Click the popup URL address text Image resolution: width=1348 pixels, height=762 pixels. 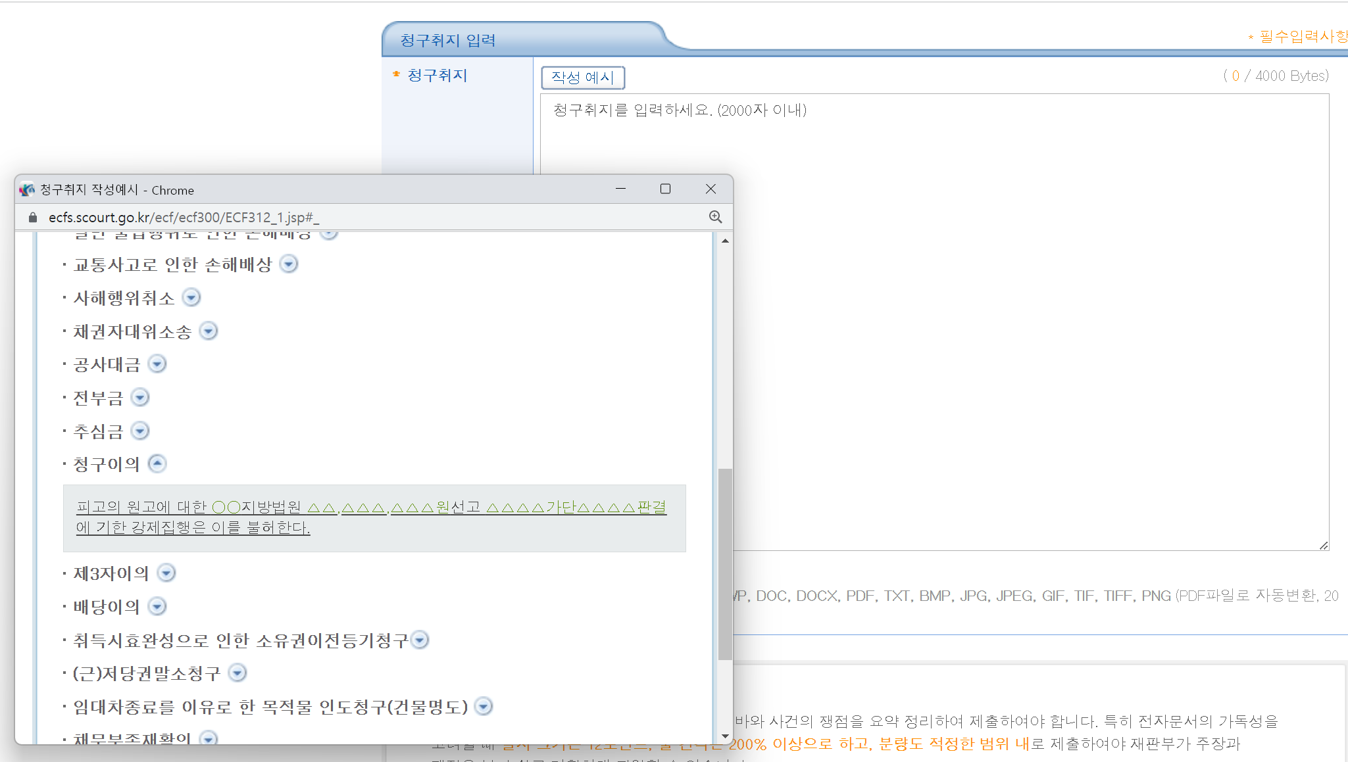(184, 218)
